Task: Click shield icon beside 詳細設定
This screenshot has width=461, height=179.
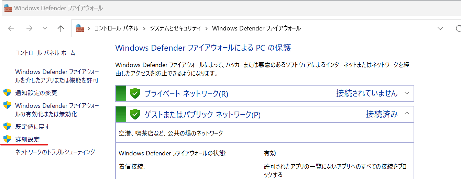Action: click(7, 139)
